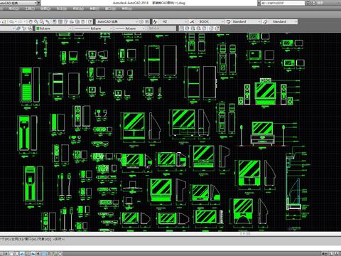Select the Pan hand tool
Screen dimensions: 341x256
(x=31, y=22)
